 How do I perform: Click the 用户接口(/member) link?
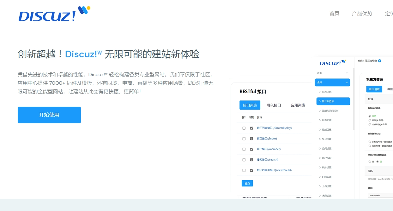tap(269, 149)
